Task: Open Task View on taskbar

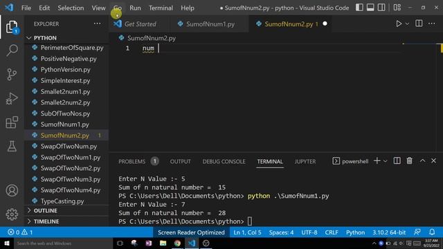Action: click(120, 243)
